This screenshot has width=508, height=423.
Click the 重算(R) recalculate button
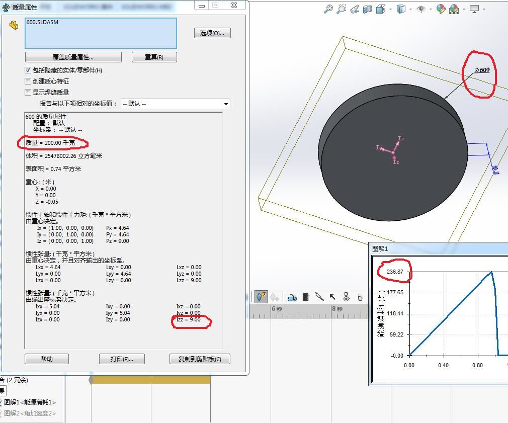click(154, 57)
